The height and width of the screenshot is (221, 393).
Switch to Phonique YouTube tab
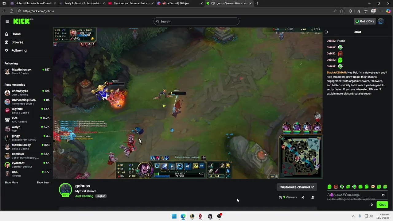click(130, 3)
